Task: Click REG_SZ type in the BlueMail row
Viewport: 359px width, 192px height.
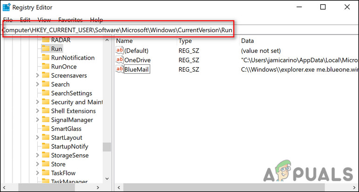Action: click(189, 69)
